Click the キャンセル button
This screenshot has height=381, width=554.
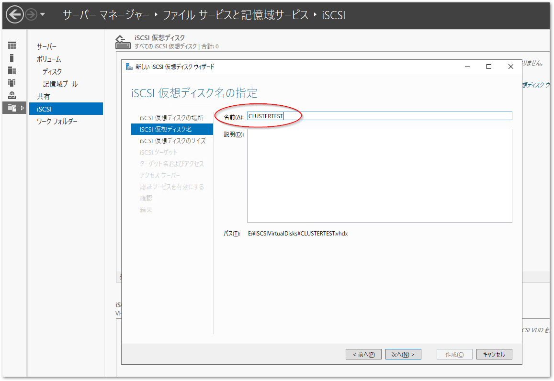coord(494,354)
